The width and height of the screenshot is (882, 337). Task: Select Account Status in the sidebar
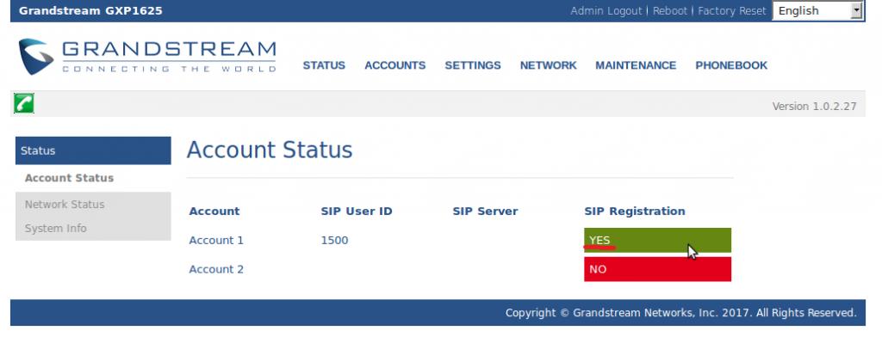coord(69,178)
